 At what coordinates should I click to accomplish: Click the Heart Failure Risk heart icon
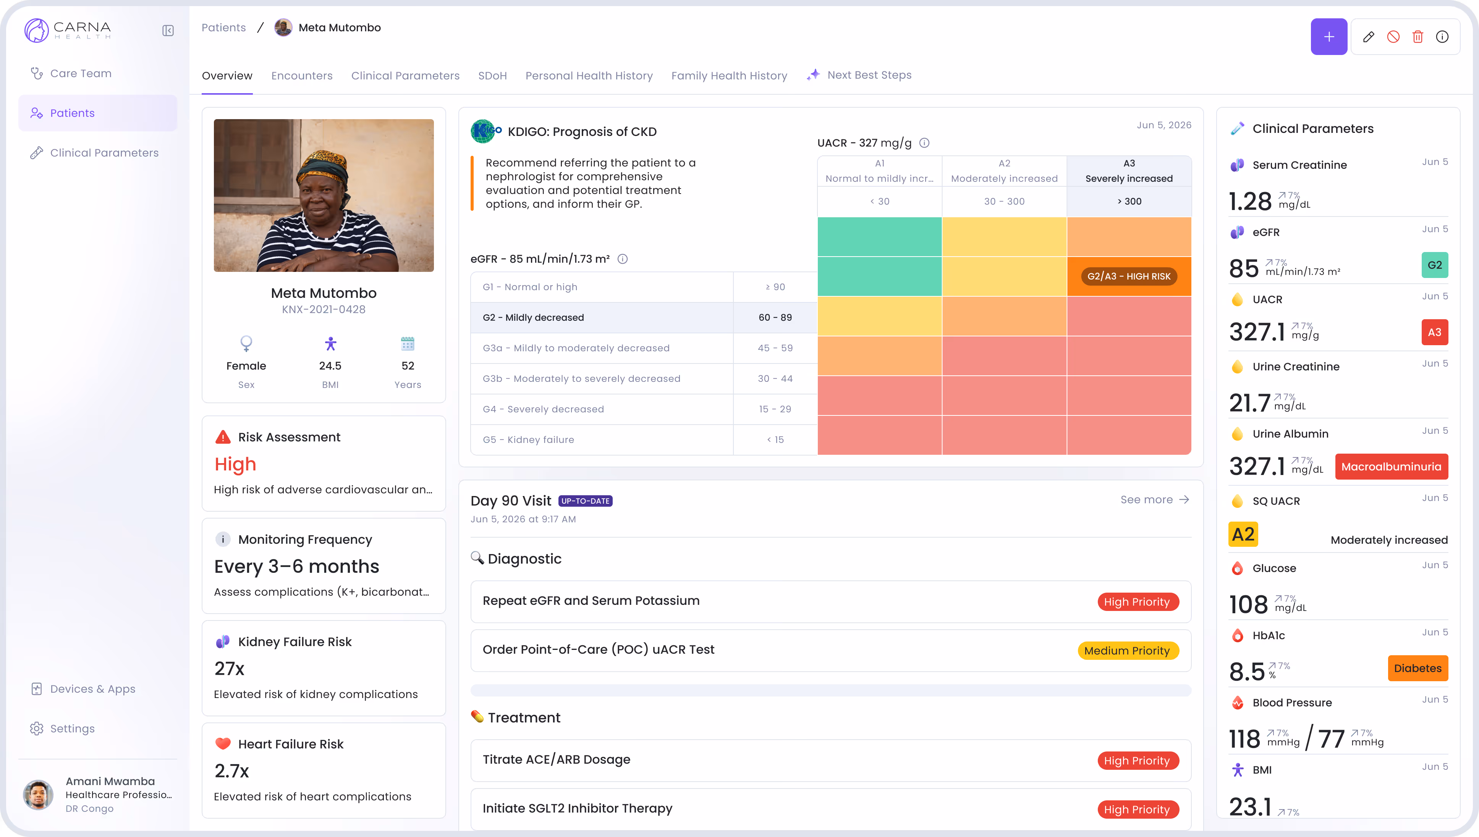[x=223, y=743]
